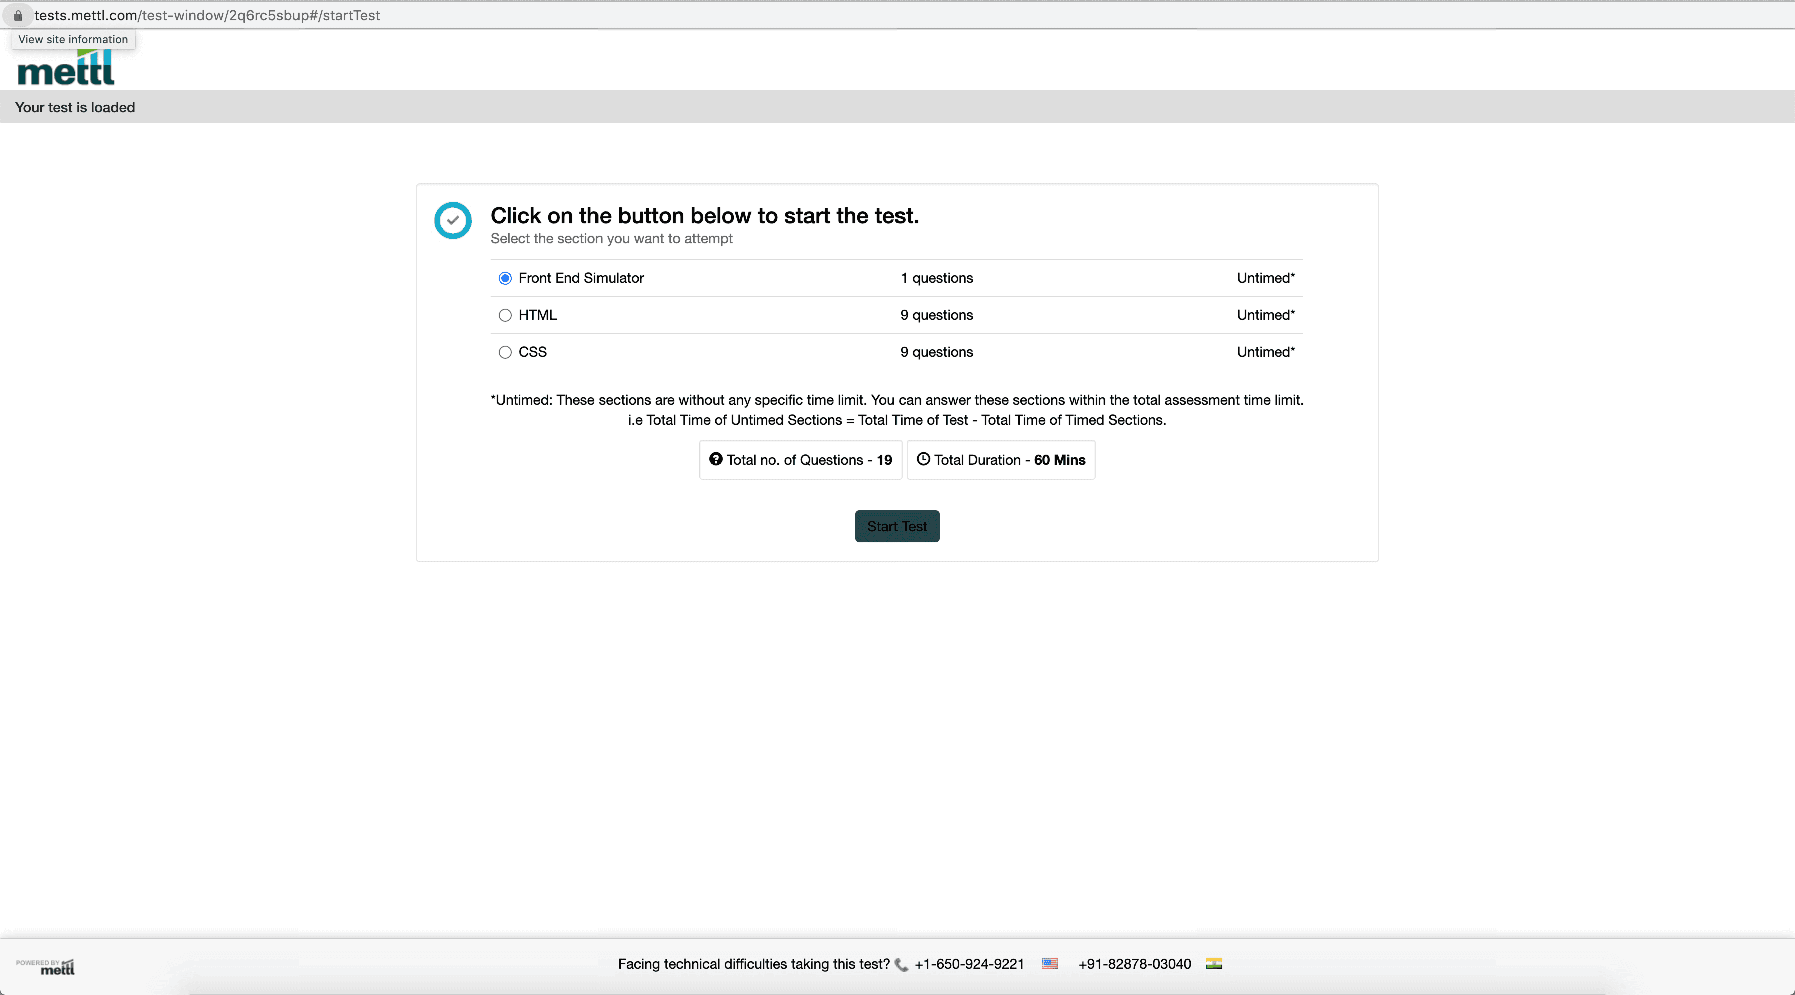Click the Front End Simulator section label

pos(580,278)
